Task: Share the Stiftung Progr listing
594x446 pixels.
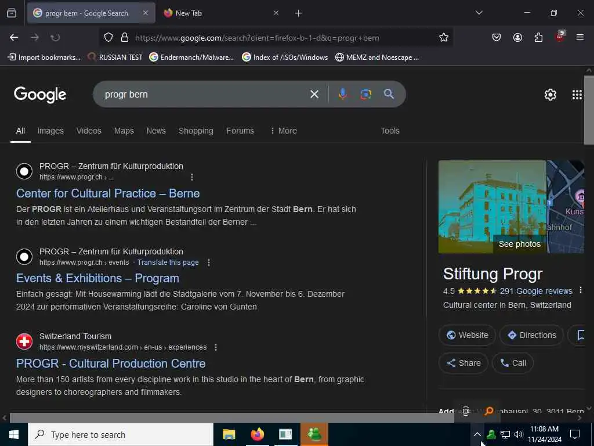Action: click(x=463, y=363)
